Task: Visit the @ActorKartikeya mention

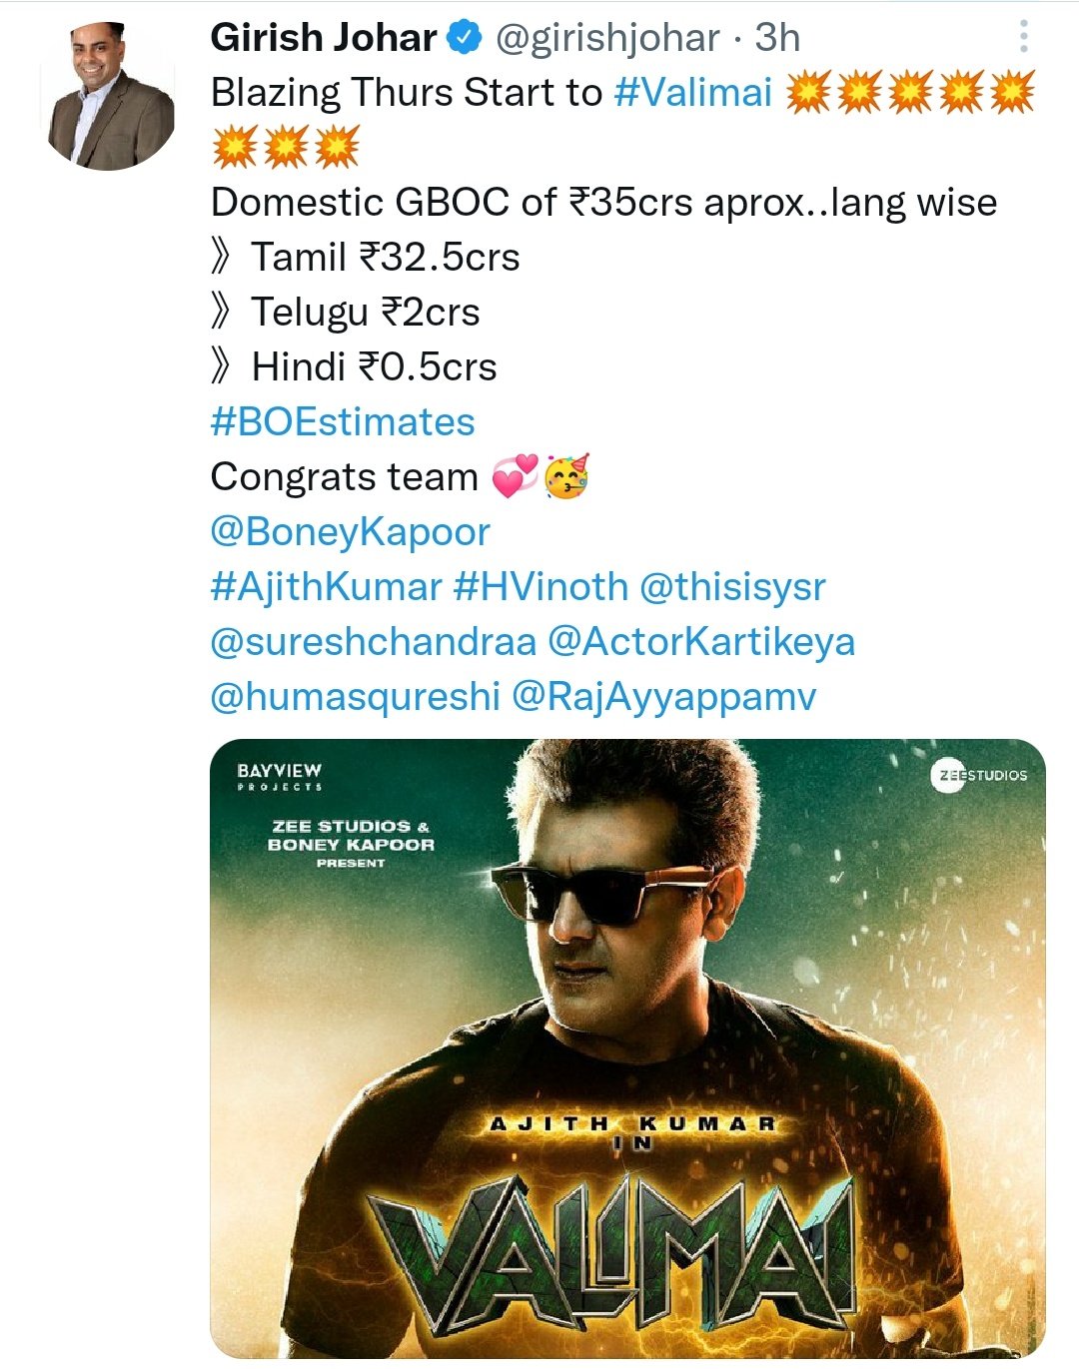Action: click(701, 641)
